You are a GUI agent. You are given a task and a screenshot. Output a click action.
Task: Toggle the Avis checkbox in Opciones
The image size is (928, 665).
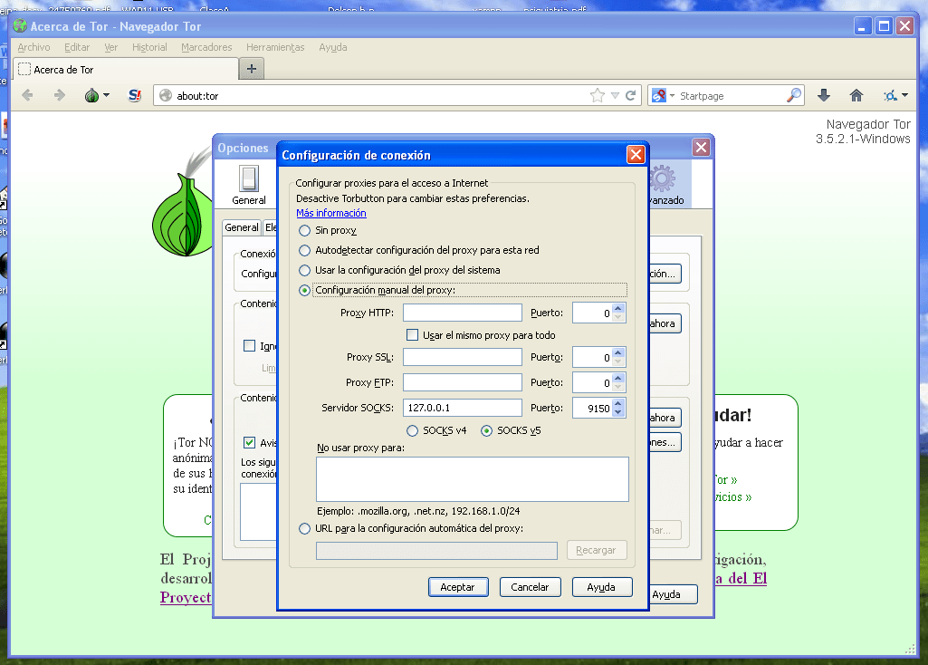[x=250, y=442]
